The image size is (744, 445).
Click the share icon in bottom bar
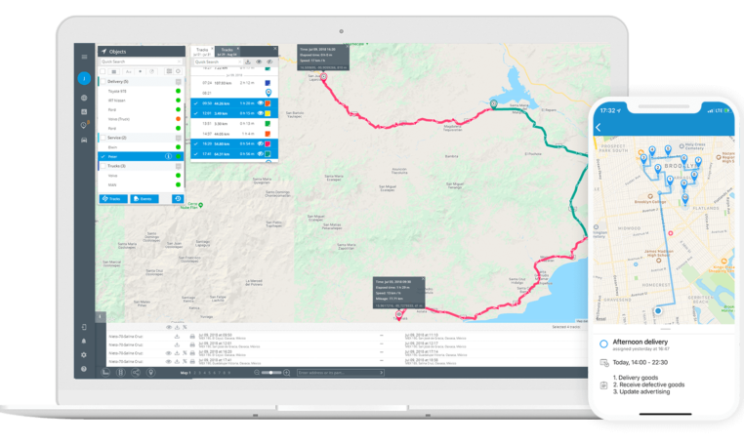click(136, 373)
